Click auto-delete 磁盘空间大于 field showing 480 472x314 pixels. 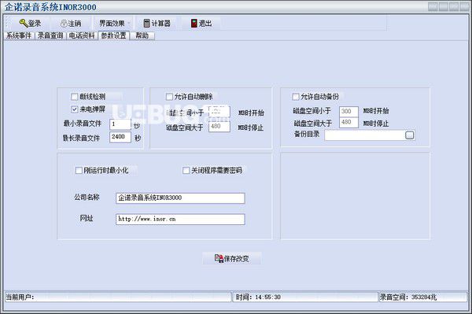click(219, 127)
